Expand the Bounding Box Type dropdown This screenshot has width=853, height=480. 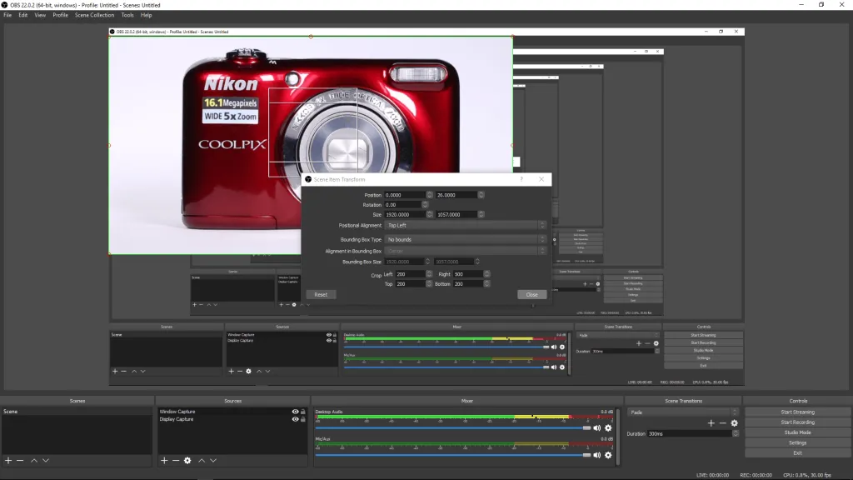point(465,239)
